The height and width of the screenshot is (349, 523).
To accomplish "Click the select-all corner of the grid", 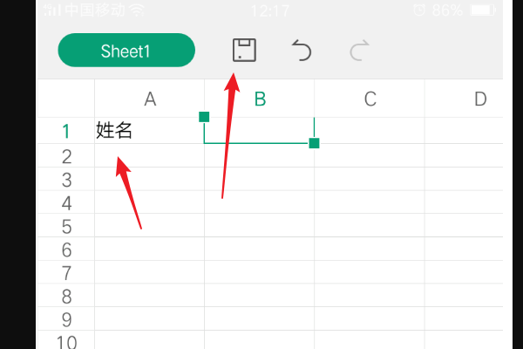I will [x=65, y=99].
